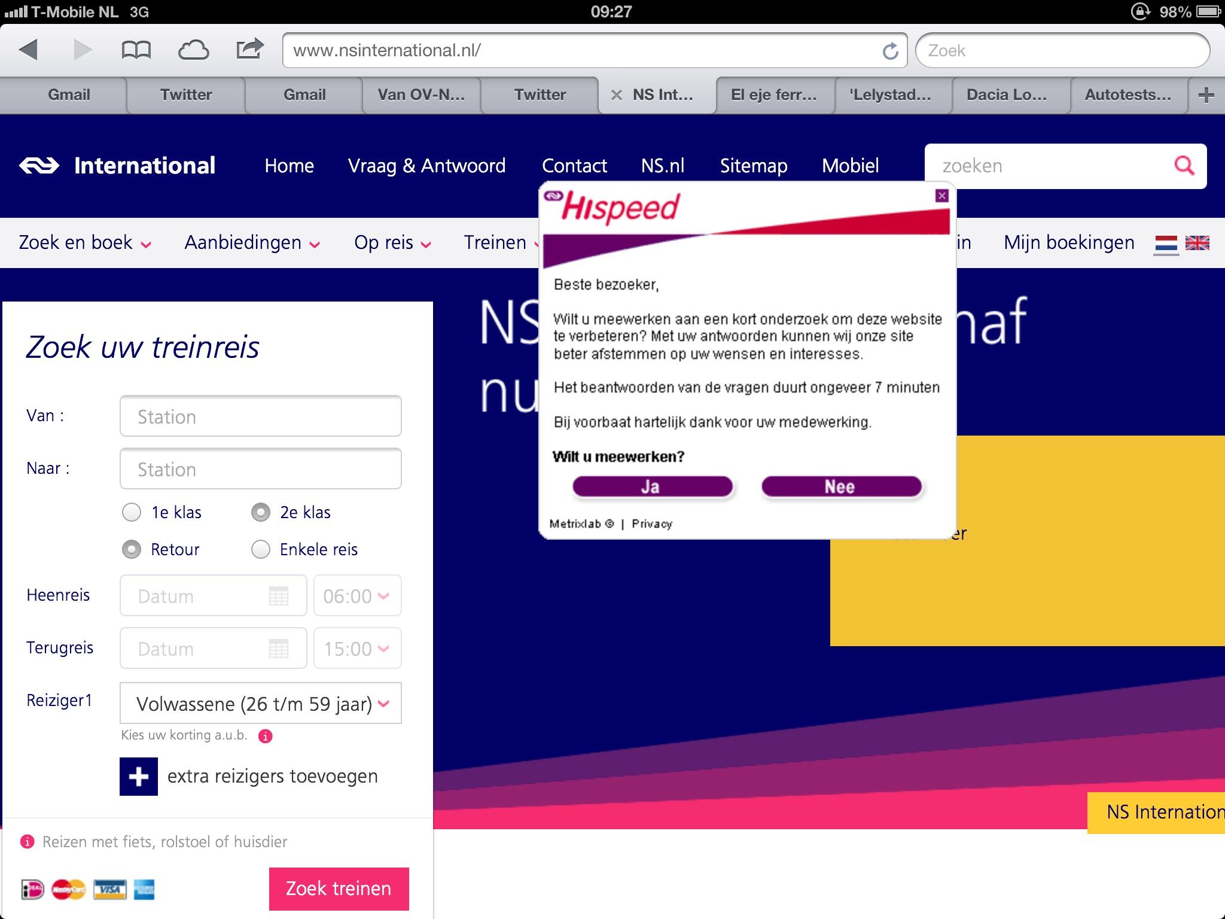This screenshot has width=1225, height=919.
Task: Expand the Aanbiedingen menu
Action: pos(252,242)
